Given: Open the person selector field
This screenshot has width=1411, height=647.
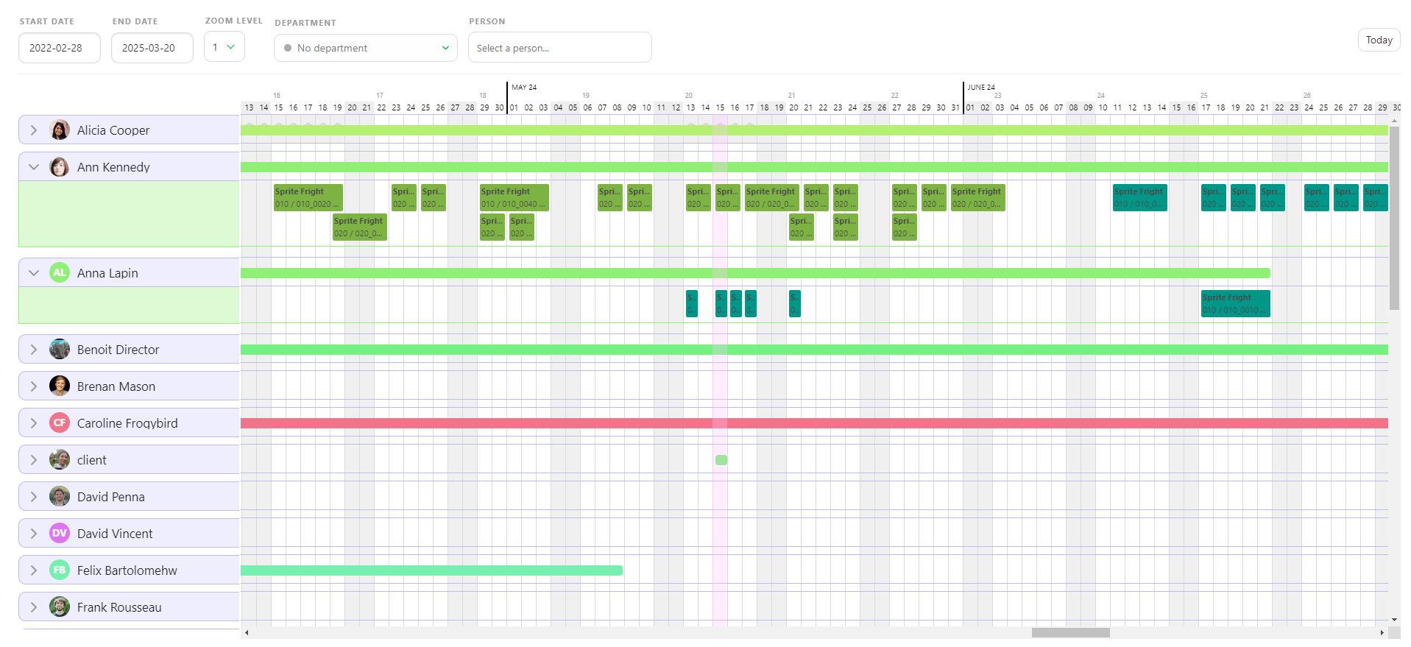Looking at the screenshot, I should [559, 48].
